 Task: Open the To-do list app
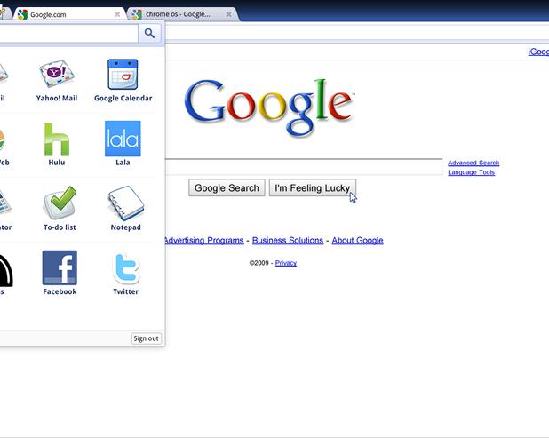[60, 203]
